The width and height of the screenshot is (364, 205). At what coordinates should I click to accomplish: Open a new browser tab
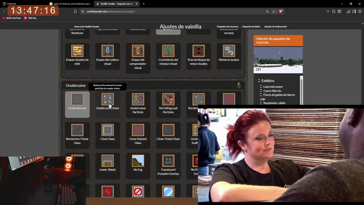[x=144, y=4]
